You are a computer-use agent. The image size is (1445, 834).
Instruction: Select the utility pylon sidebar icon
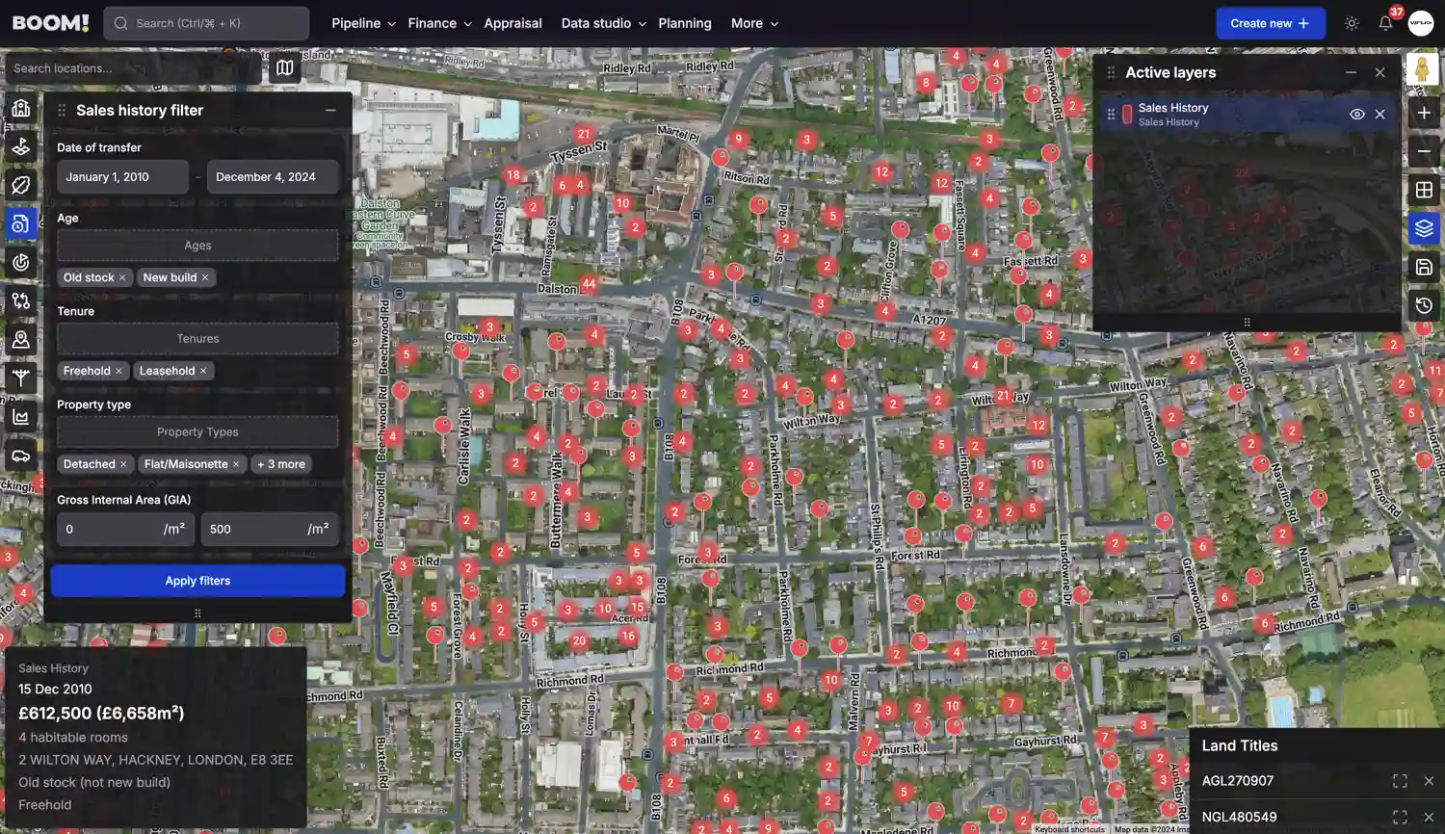pos(21,378)
